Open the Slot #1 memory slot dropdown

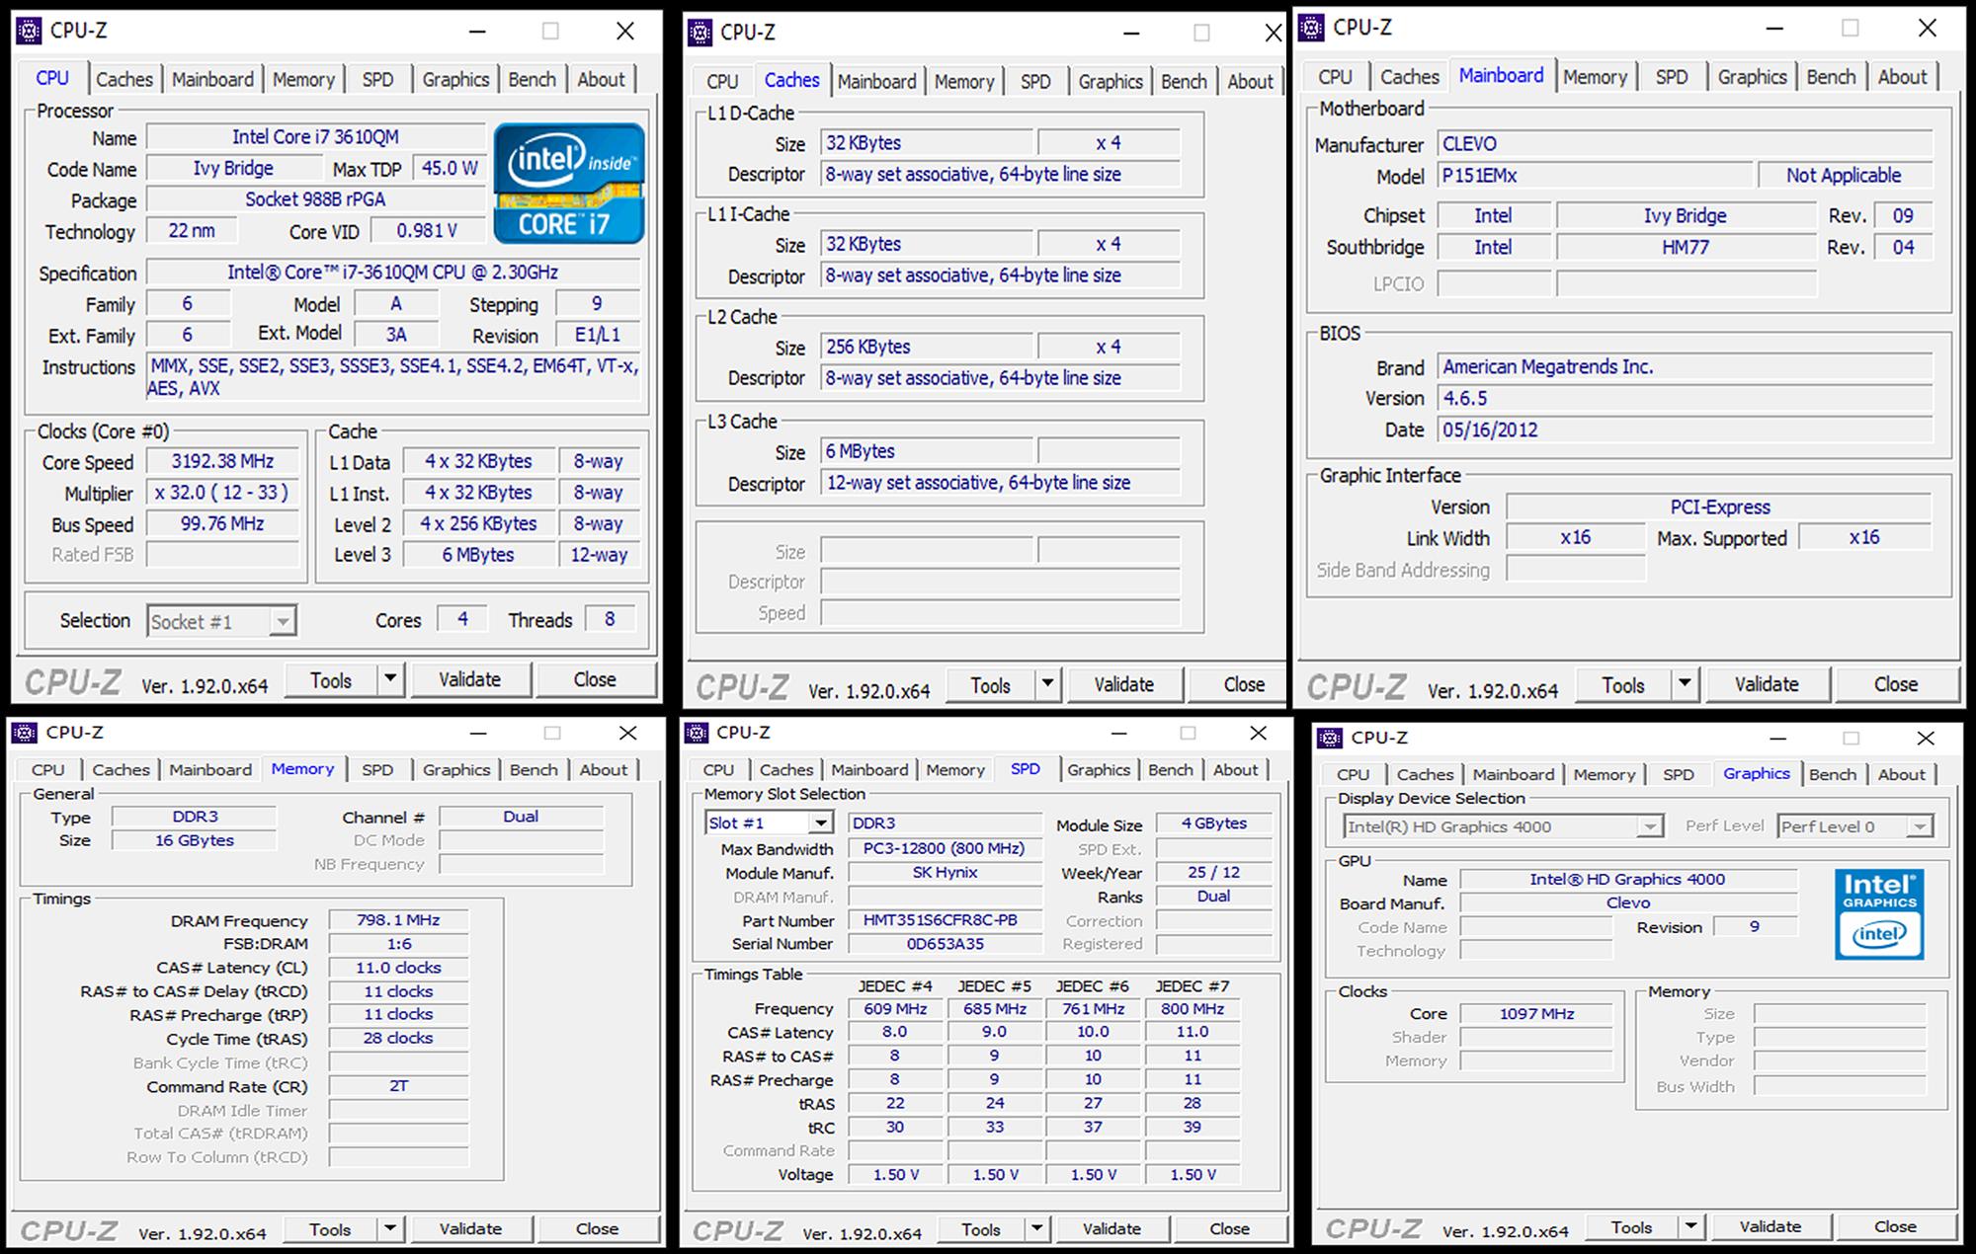point(821,823)
